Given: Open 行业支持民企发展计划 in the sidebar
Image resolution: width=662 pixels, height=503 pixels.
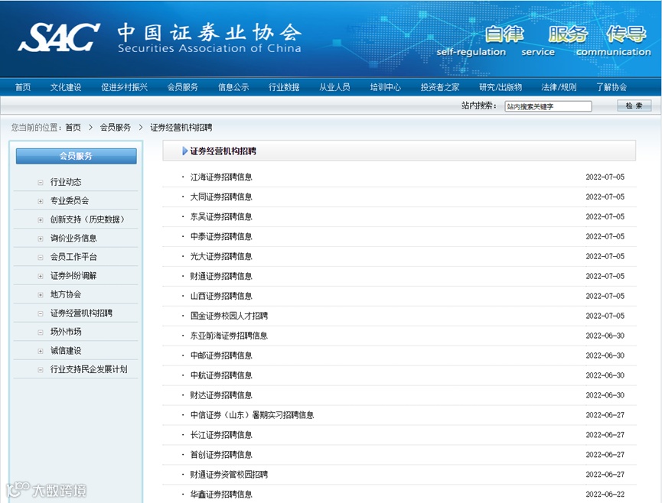Looking at the screenshot, I should pyautogui.click(x=89, y=369).
